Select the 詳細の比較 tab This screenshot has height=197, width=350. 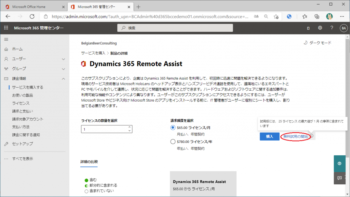click(89, 162)
